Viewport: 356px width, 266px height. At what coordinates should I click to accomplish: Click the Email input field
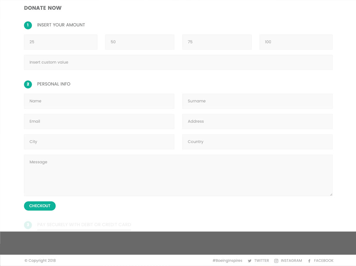99,121
